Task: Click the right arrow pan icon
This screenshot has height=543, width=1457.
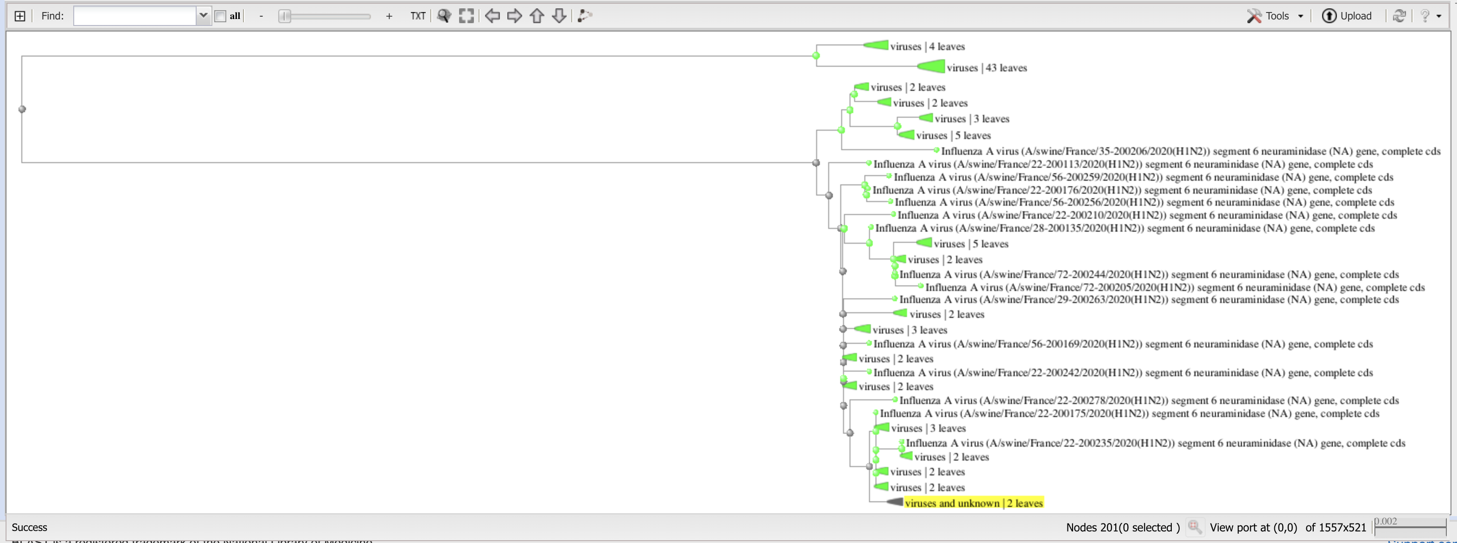Action: pyautogui.click(x=514, y=16)
